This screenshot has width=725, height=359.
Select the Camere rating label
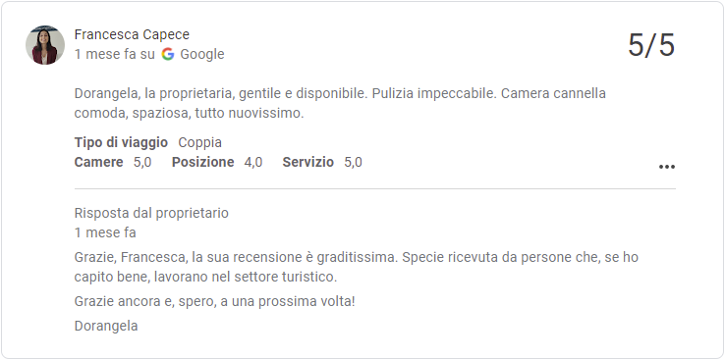point(98,163)
